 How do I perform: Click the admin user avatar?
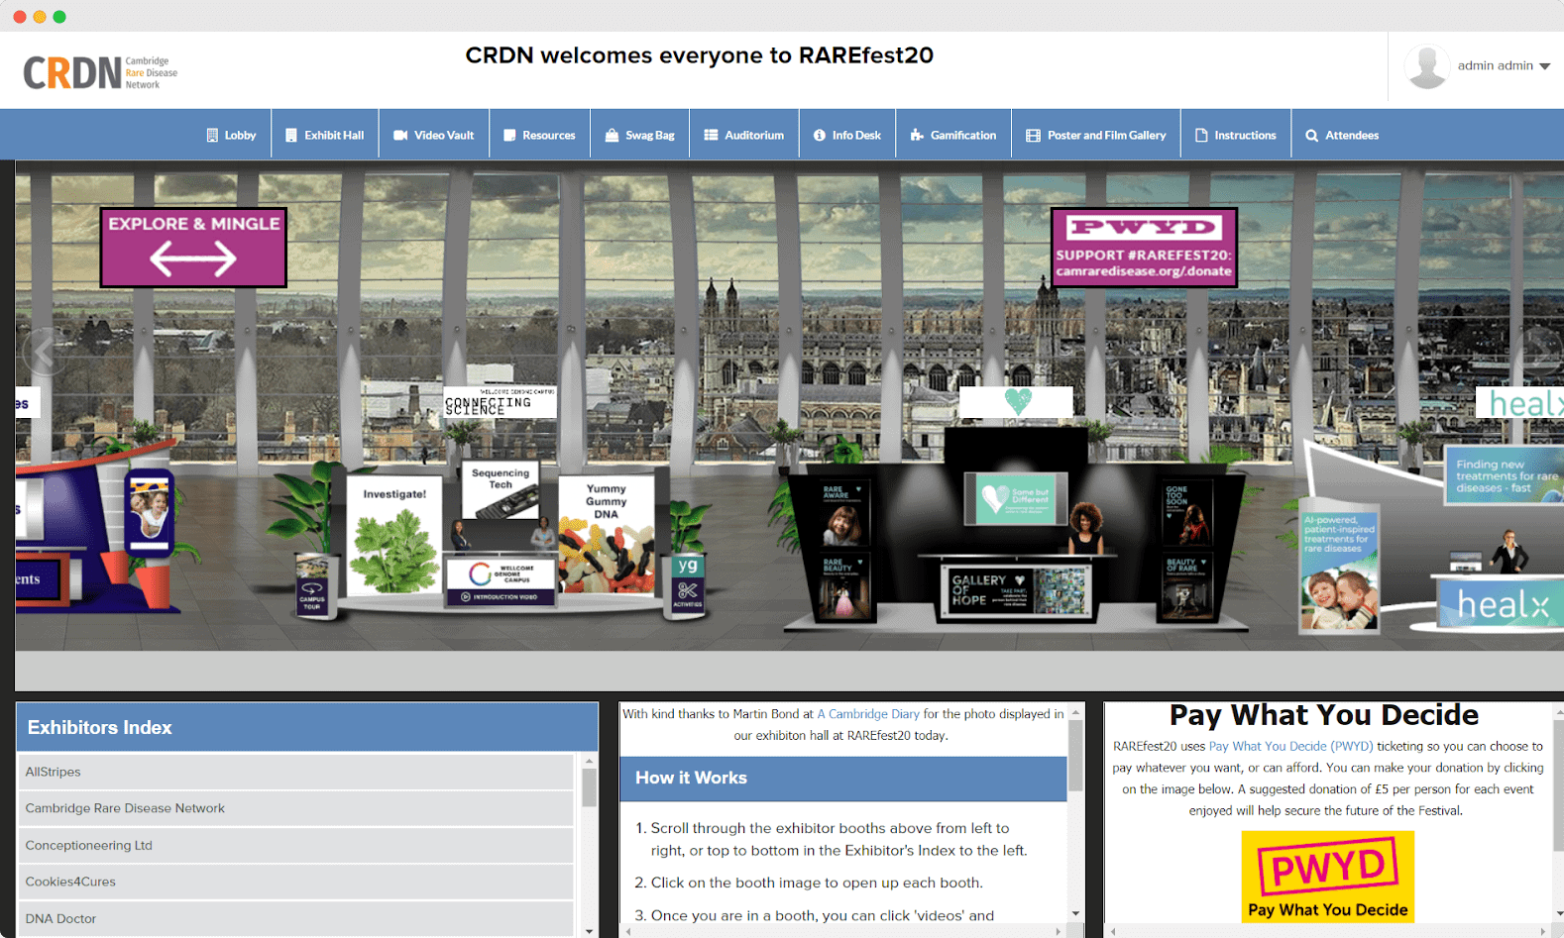[1427, 66]
